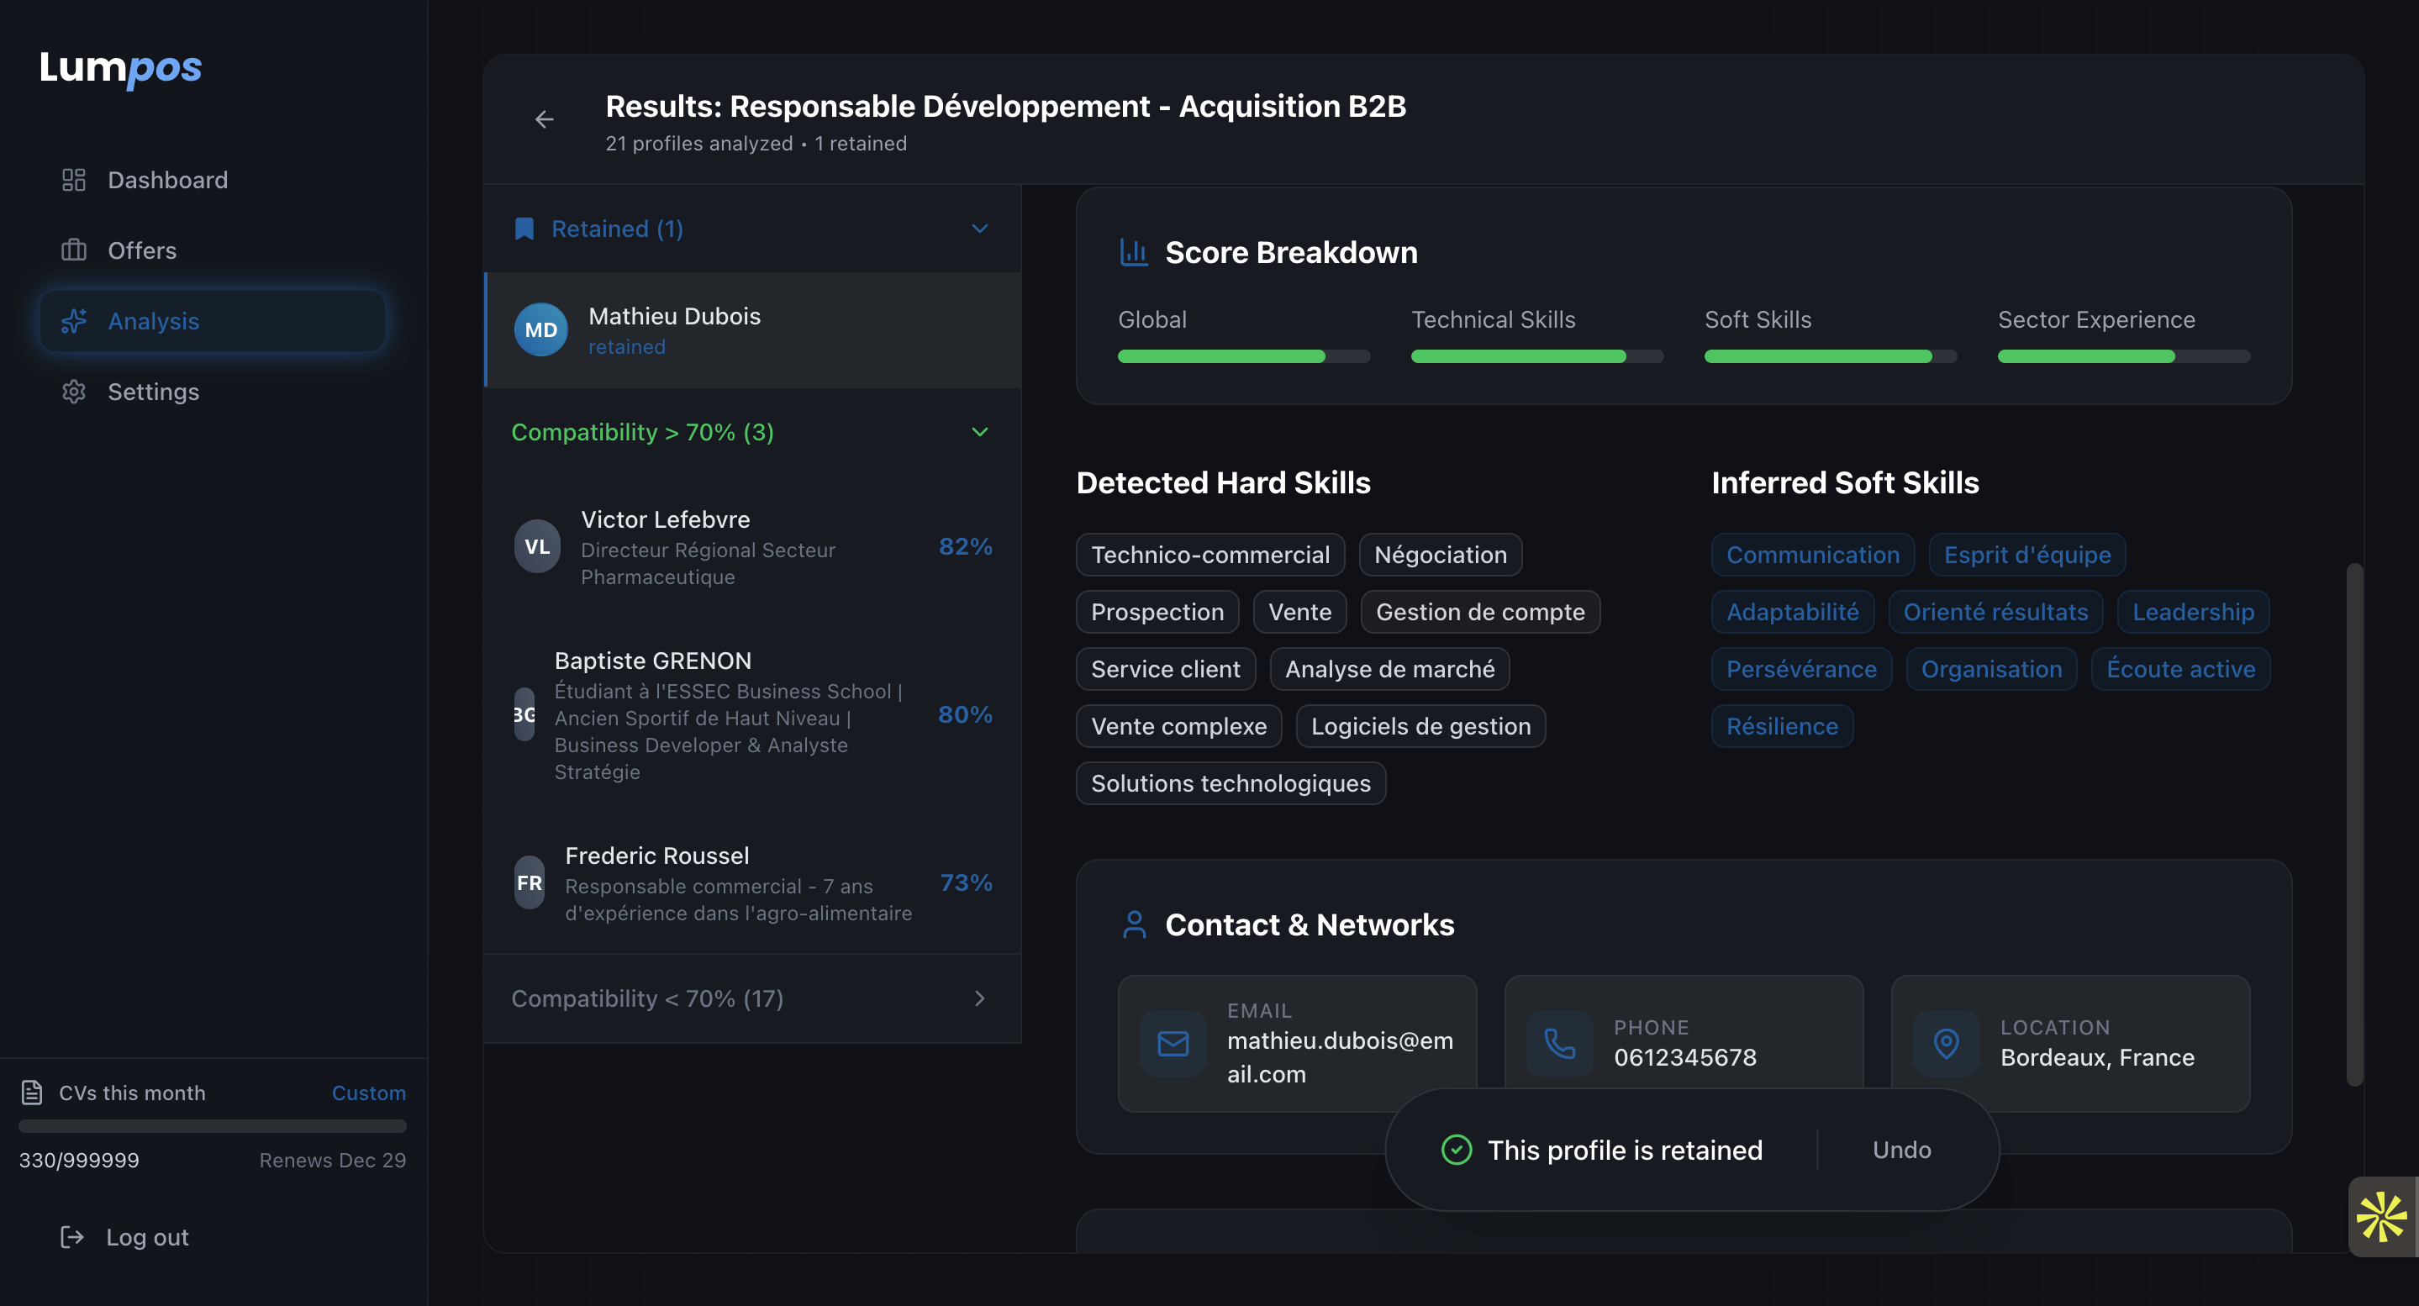
Task: Click the Offers briefcase icon
Action: pyautogui.click(x=73, y=250)
